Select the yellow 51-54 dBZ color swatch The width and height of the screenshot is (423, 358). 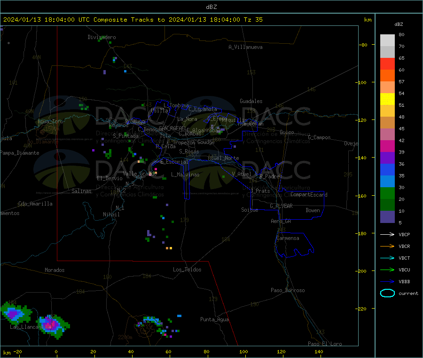[x=387, y=99]
